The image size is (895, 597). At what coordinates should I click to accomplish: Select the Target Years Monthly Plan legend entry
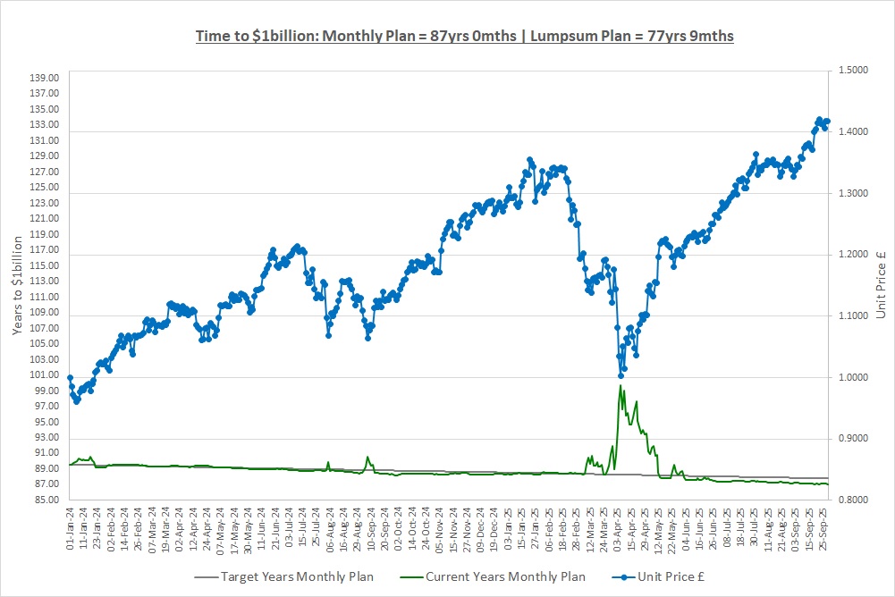coord(297,576)
